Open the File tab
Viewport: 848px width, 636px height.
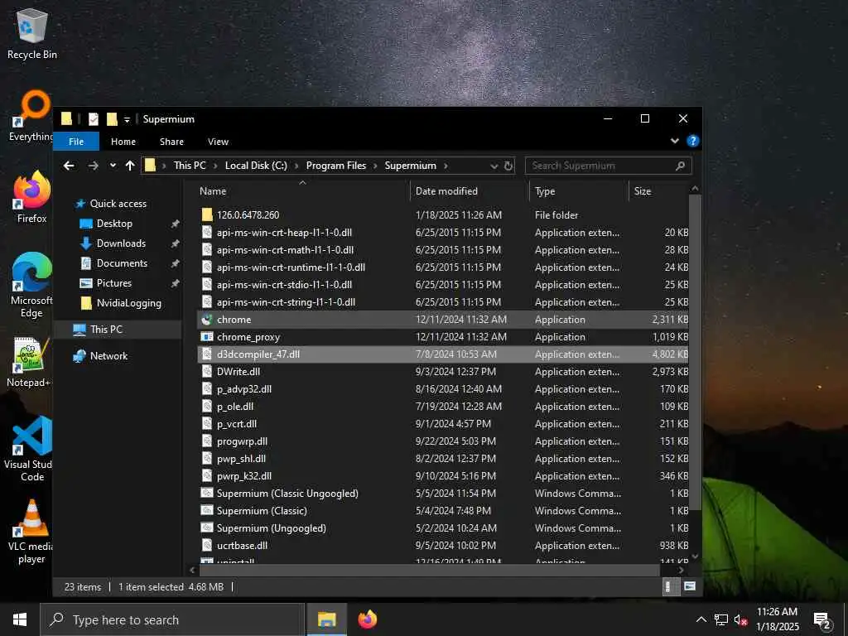point(76,142)
